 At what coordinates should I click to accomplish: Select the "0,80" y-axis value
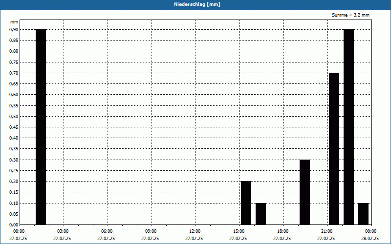tap(14, 51)
